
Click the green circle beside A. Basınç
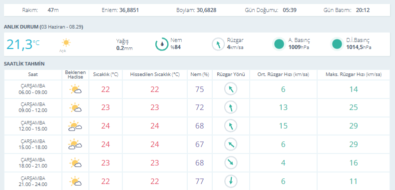tap(279, 44)
